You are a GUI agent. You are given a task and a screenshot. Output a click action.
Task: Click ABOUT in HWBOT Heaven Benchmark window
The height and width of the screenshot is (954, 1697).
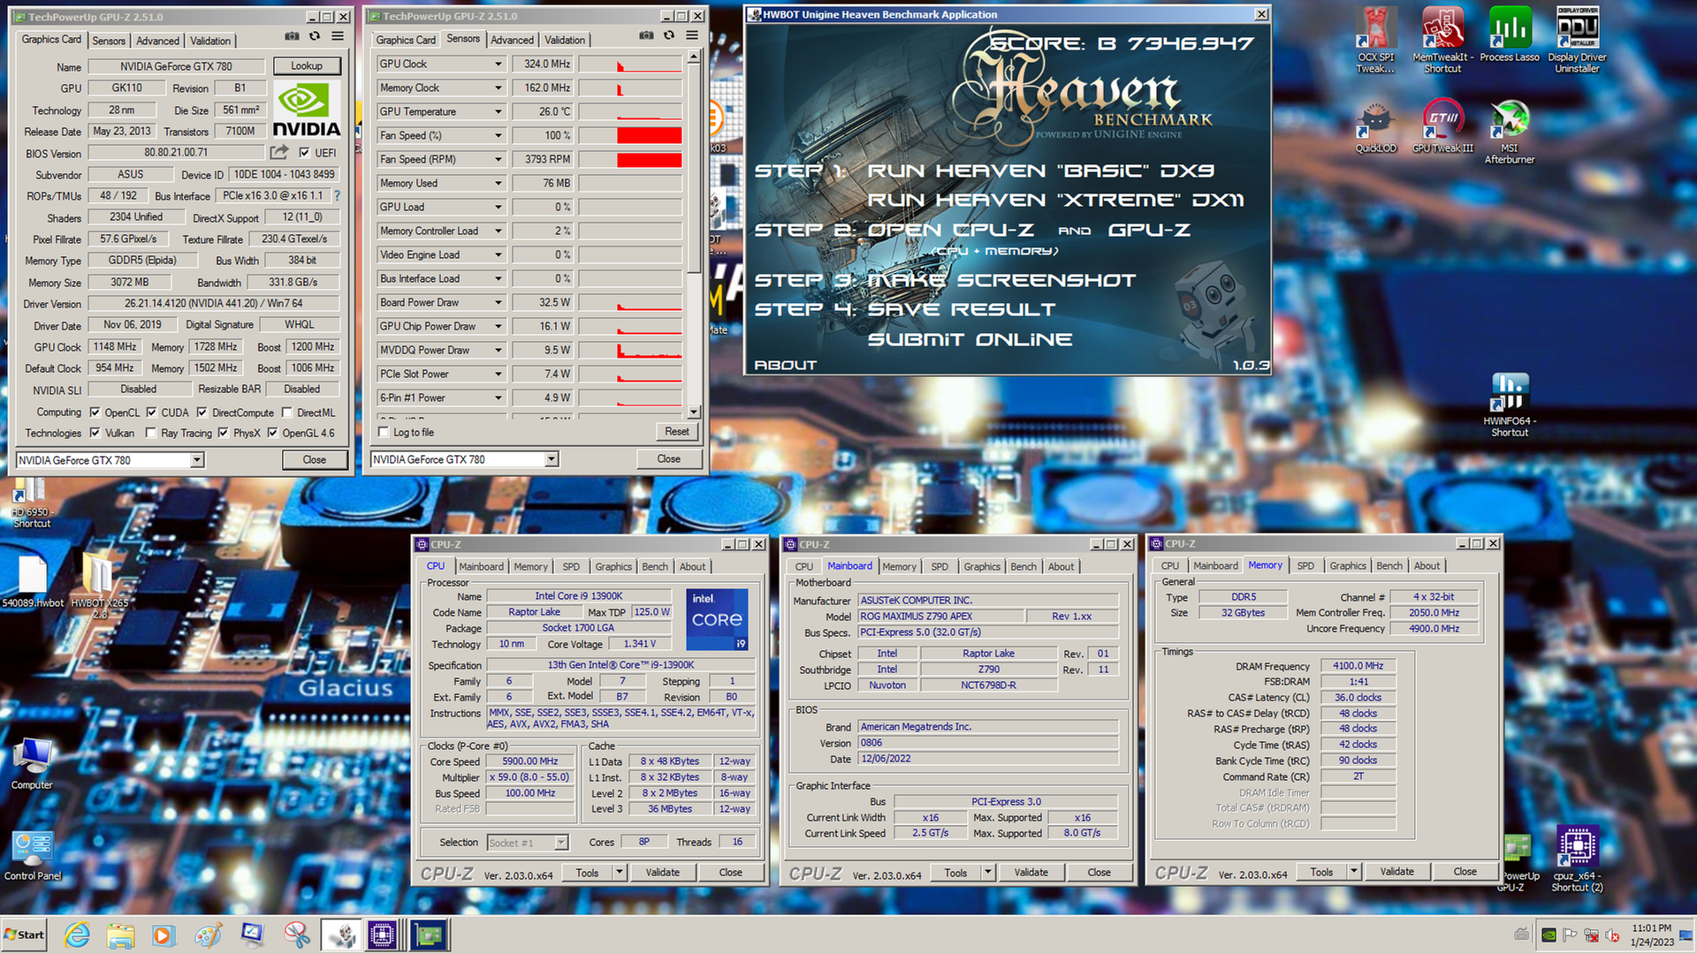click(785, 365)
